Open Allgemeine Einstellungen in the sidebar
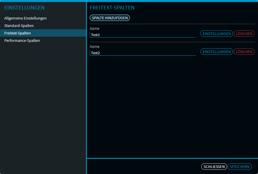The image size is (258, 174). (25, 18)
